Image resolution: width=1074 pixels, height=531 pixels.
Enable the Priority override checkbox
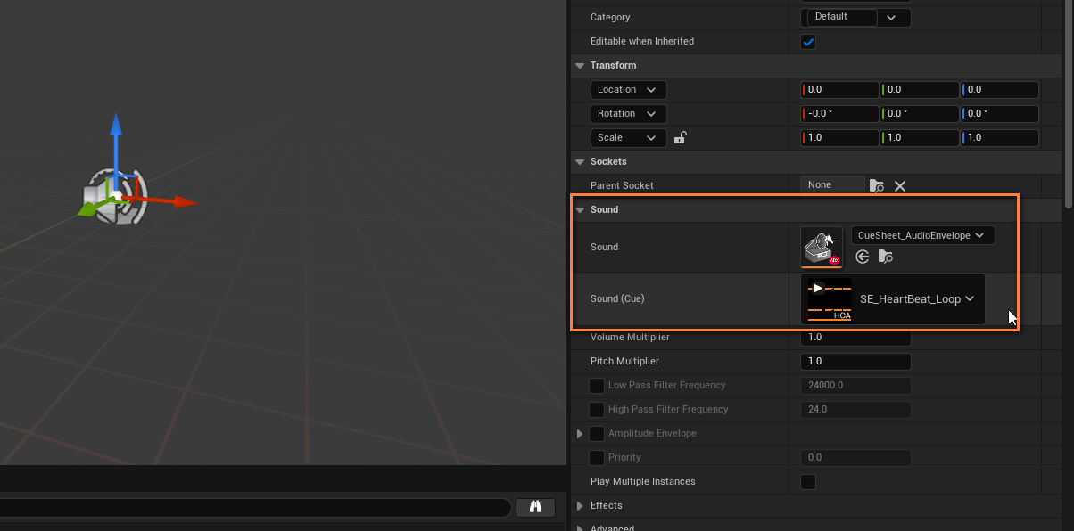(597, 458)
